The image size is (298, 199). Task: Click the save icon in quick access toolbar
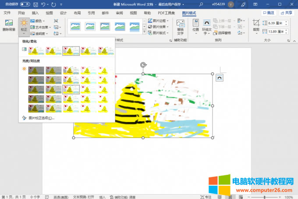click(34, 4)
